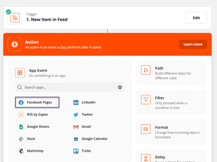Open Learn more about actions
This screenshot has width=217, height=162.
(193, 44)
